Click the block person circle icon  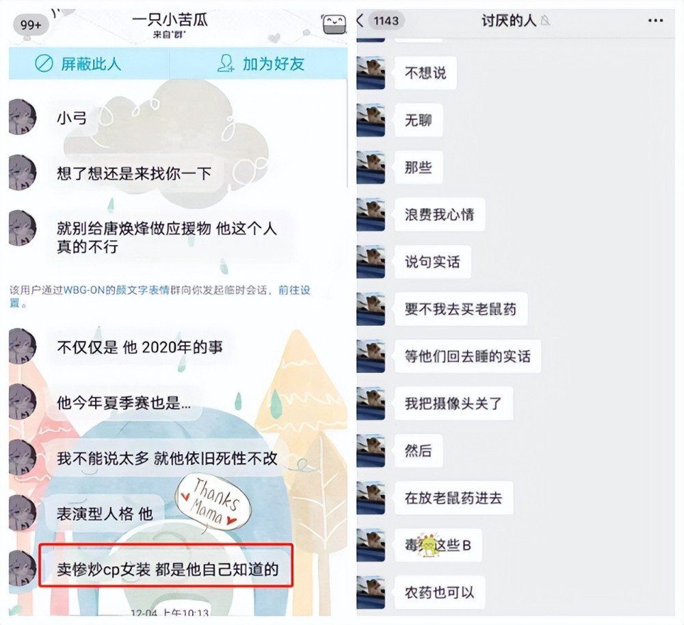point(44,64)
